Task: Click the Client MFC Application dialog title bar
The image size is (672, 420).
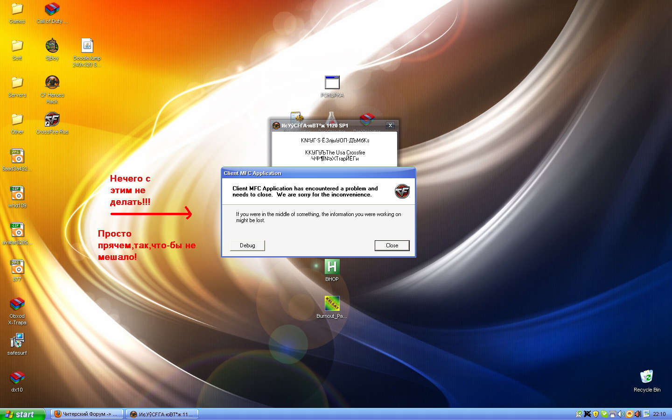Action: tap(318, 173)
